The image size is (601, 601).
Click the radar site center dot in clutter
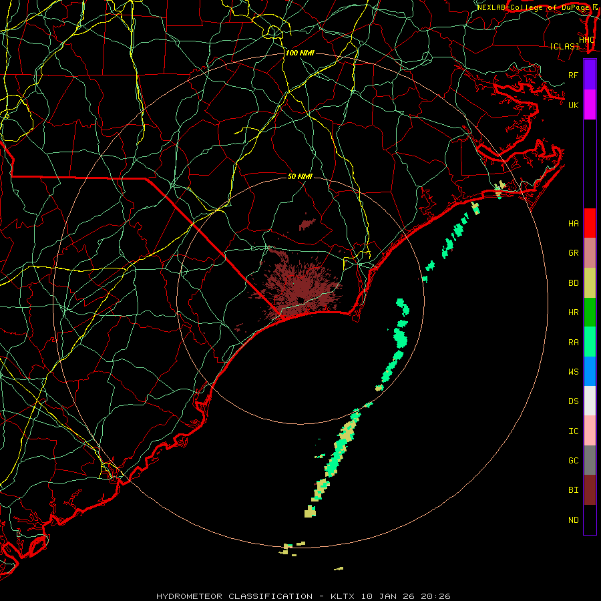click(300, 300)
